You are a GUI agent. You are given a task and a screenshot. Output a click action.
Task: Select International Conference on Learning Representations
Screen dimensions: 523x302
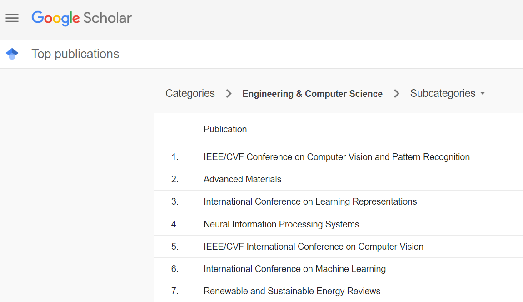click(310, 201)
